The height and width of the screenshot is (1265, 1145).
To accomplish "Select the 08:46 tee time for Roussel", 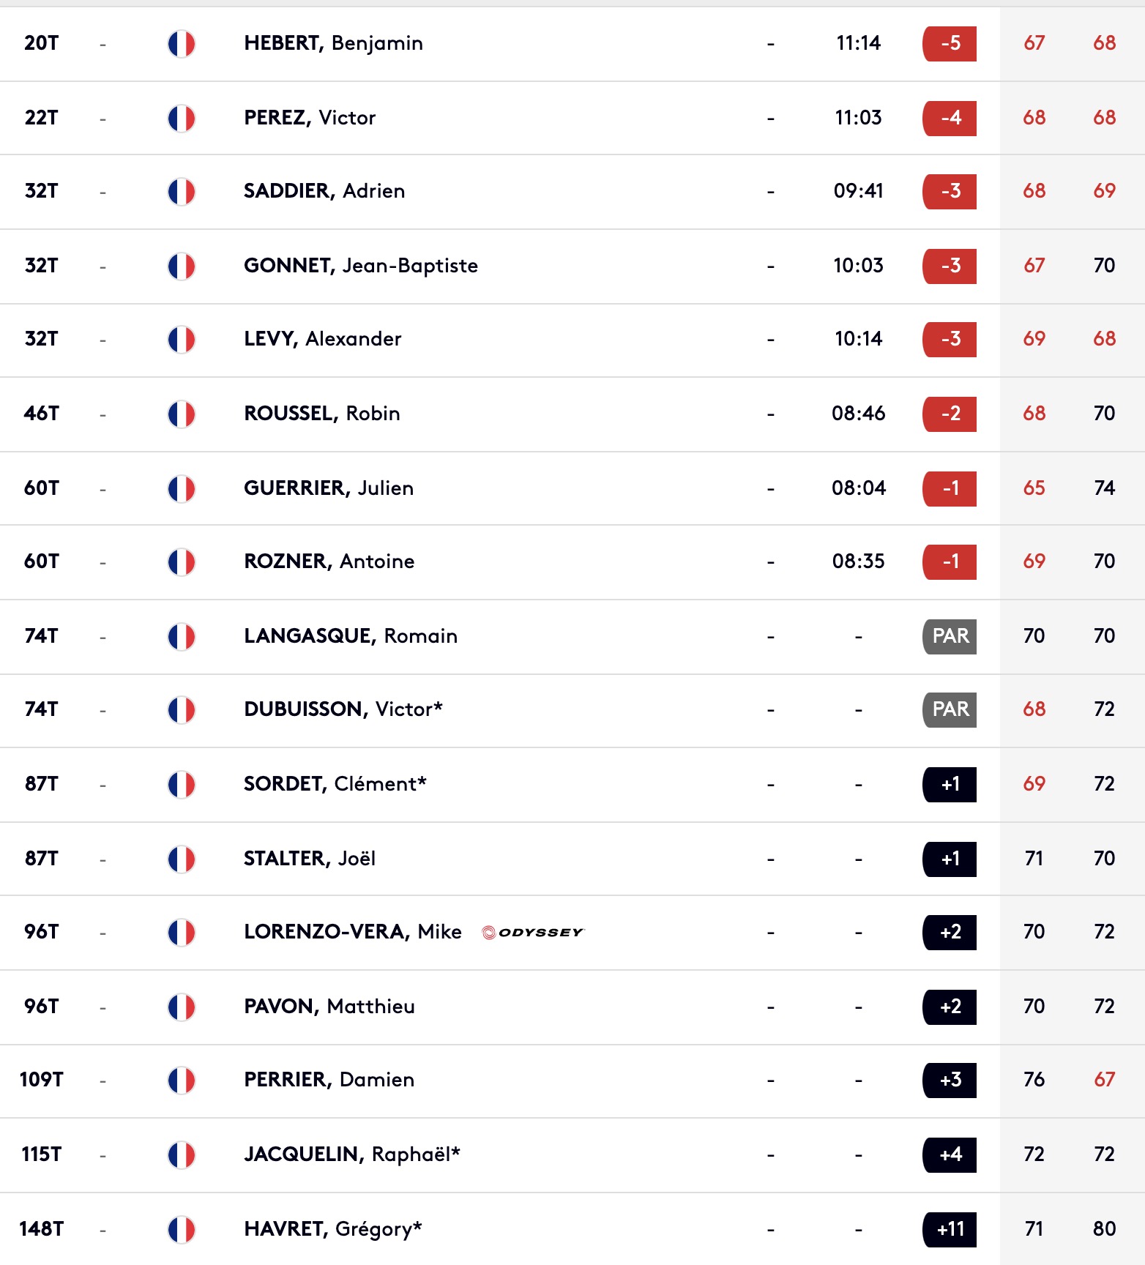I will [859, 414].
